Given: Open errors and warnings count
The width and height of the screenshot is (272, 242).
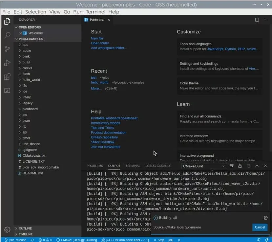Looking at the screenshot, I should [x=45, y=240].
